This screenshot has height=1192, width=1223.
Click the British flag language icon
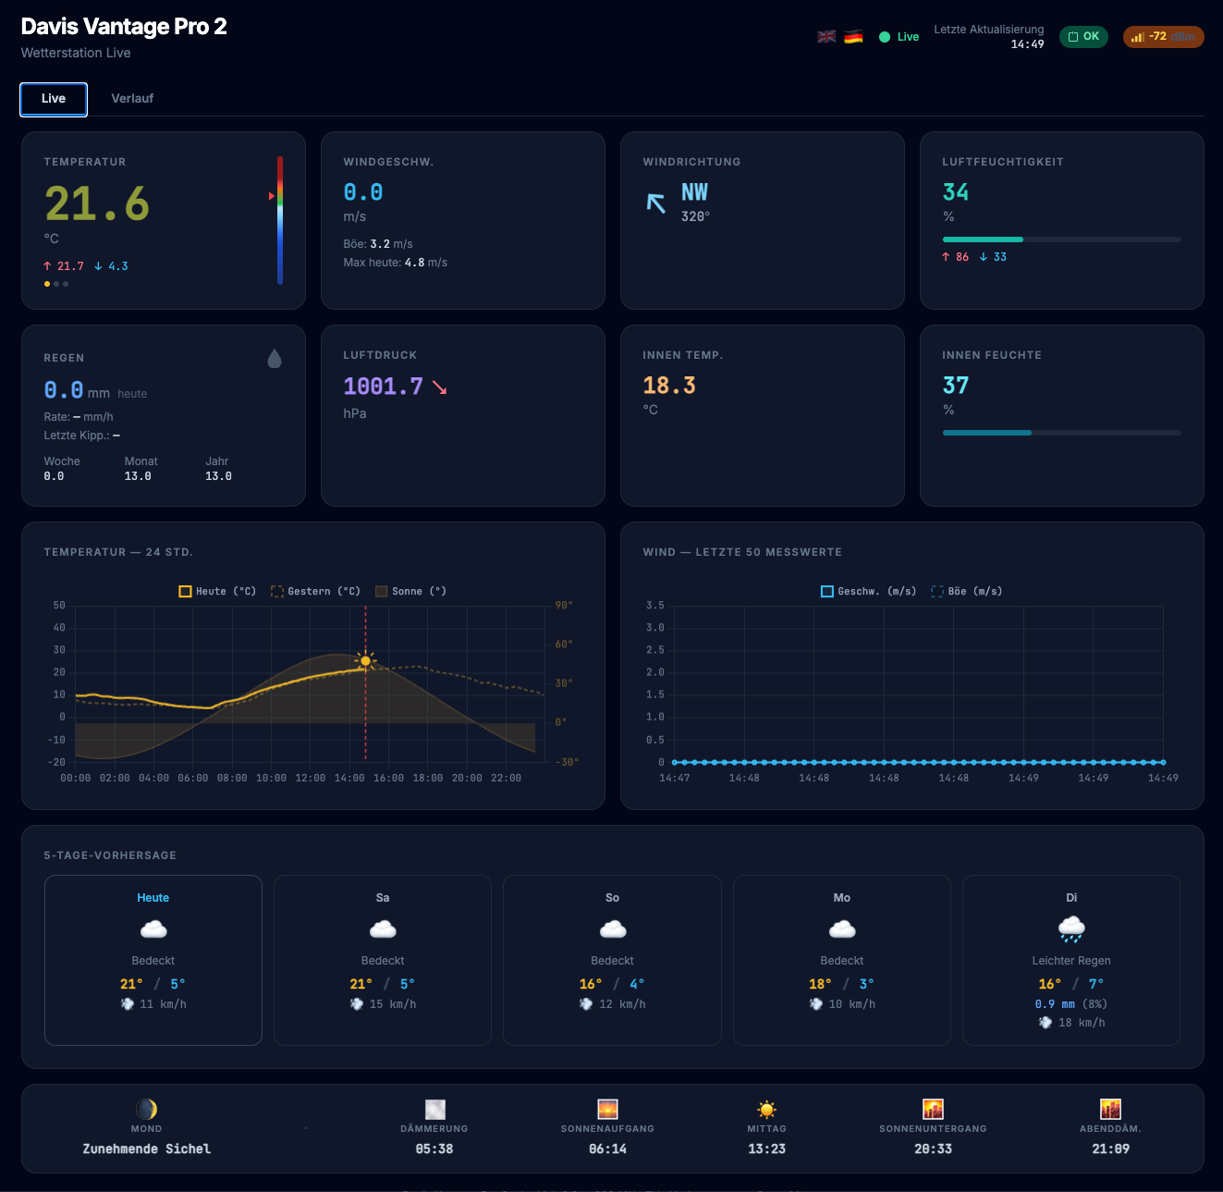tap(826, 37)
